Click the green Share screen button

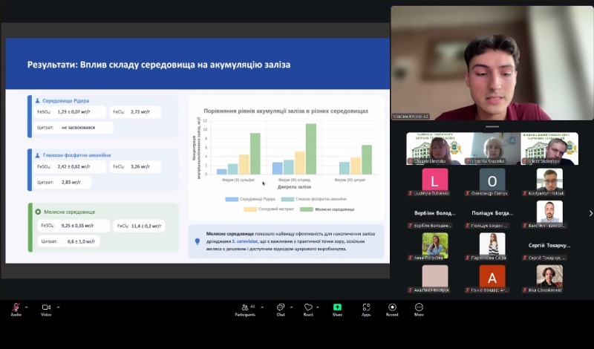[x=337, y=307]
